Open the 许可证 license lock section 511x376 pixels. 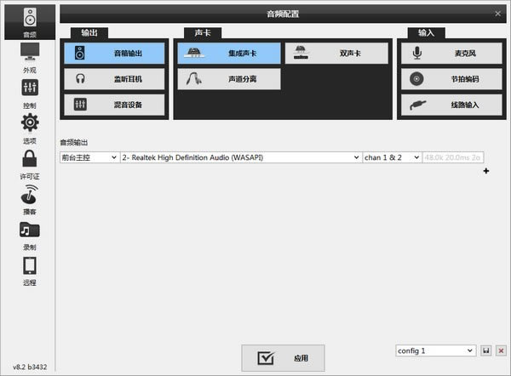pos(29,163)
